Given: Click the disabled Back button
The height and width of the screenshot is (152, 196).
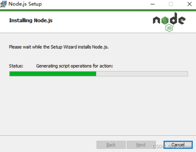Looking at the screenshot, I should pos(111,145).
